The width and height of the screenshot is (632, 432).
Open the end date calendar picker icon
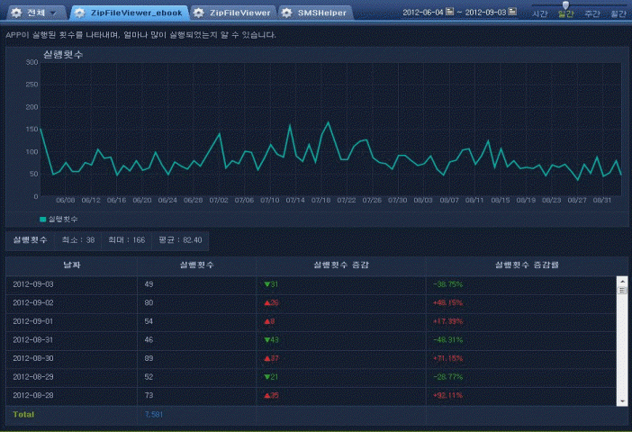pyautogui.click(x=512, y=12)
